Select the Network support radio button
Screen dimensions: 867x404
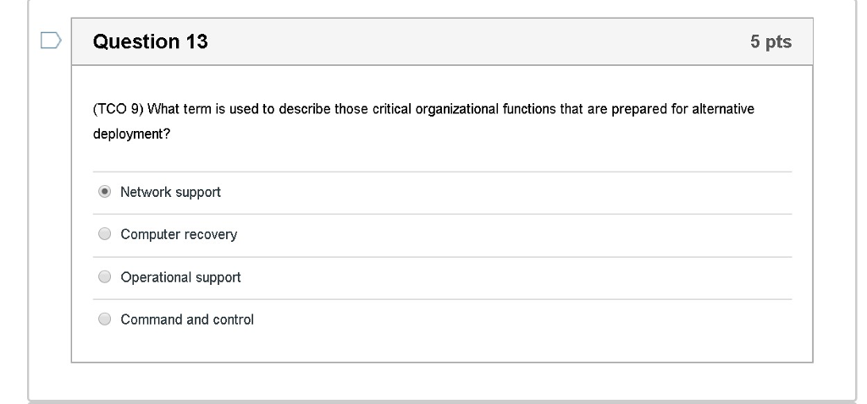[x=104, y=192]
